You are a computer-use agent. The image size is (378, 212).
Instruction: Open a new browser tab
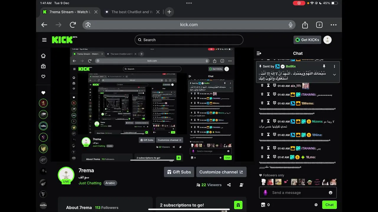(169, 12)
